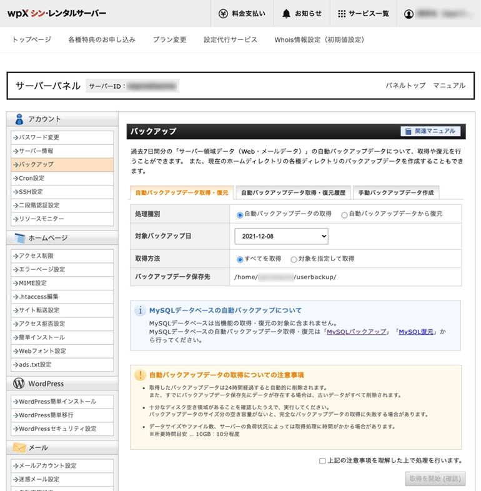Select 自動バックアップデータの取得 radio button
Viewport: 481px width, 491px height.
pyautogui.click(x=240, y=215)
